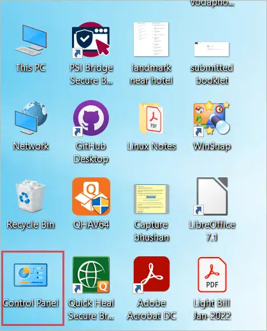Screen dimensions: 267x331
Task: Open PSI Bridge Secure Browser shortcut
Action: click(x=91, y=40)
